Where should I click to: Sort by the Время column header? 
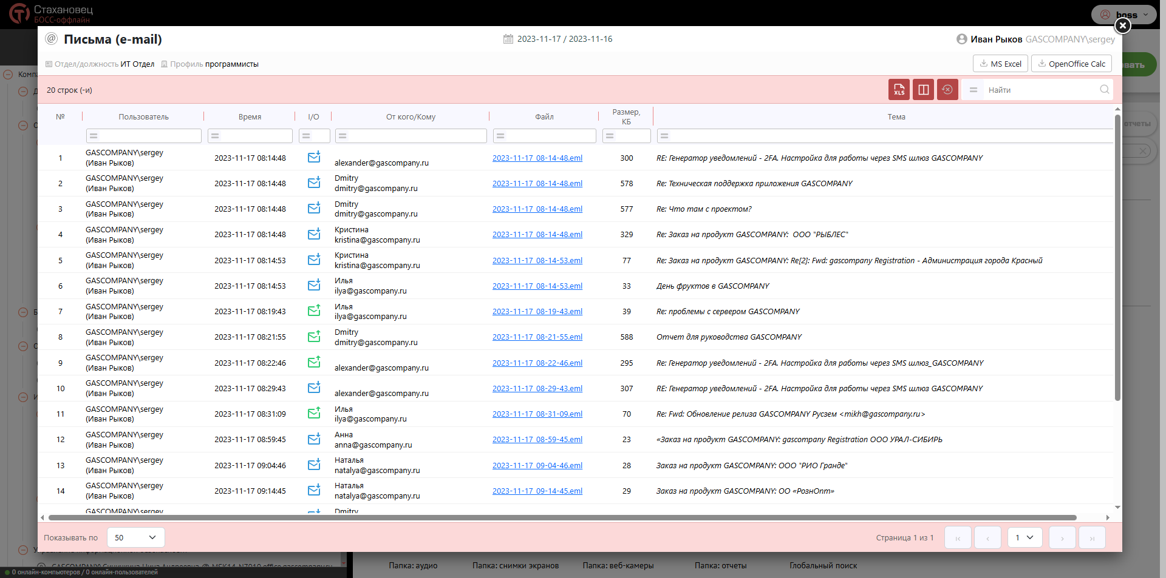coord(250,117)
